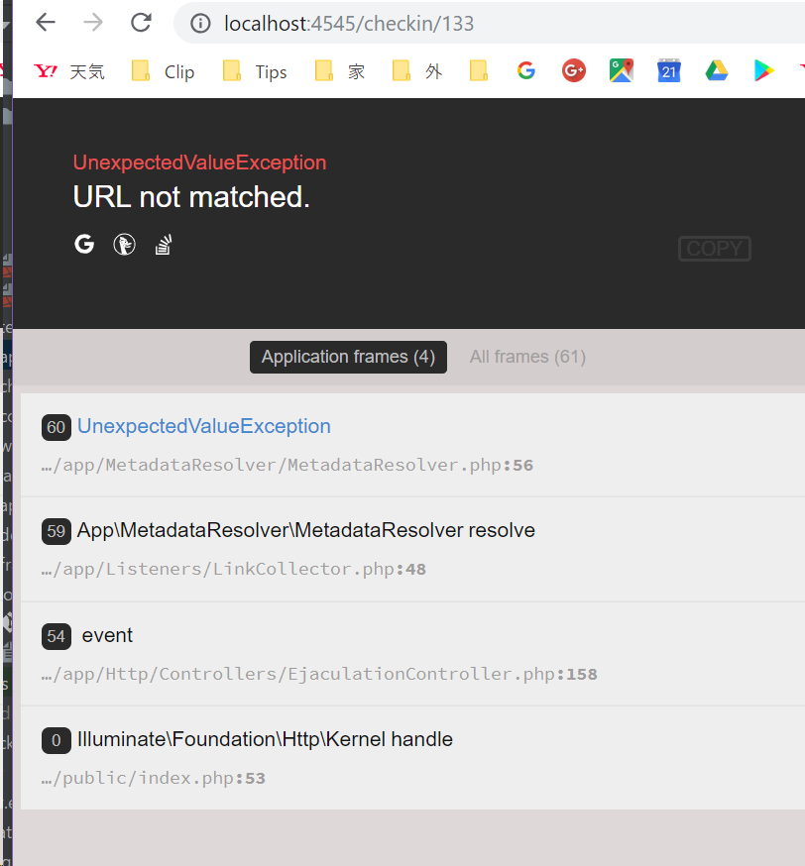This screenshot has width=805, height=866.
Task: Click the browser back arrow
Action: click(46, 23)
